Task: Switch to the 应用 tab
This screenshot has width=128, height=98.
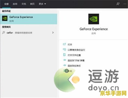Action: pyautogui.click(x=15, y=4)
